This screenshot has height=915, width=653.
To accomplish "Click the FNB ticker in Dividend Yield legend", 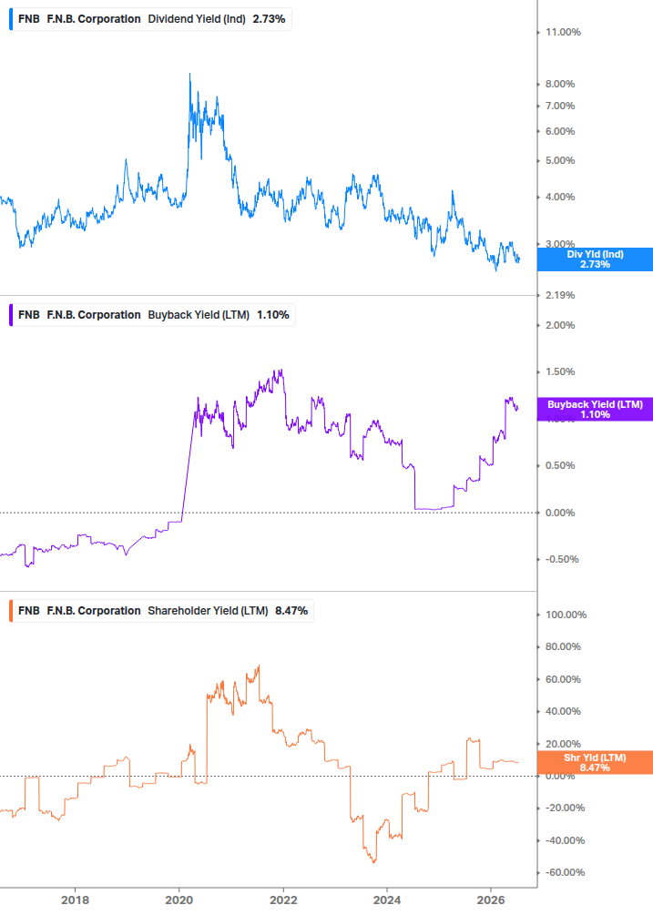I will (28, 19).
